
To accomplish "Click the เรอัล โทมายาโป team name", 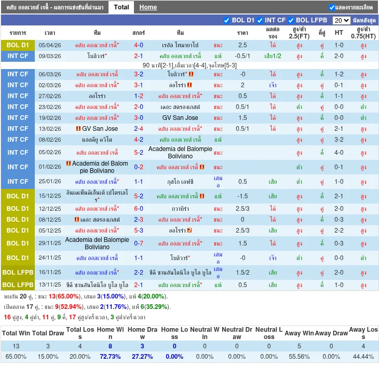I will click(x=180, y=45).
